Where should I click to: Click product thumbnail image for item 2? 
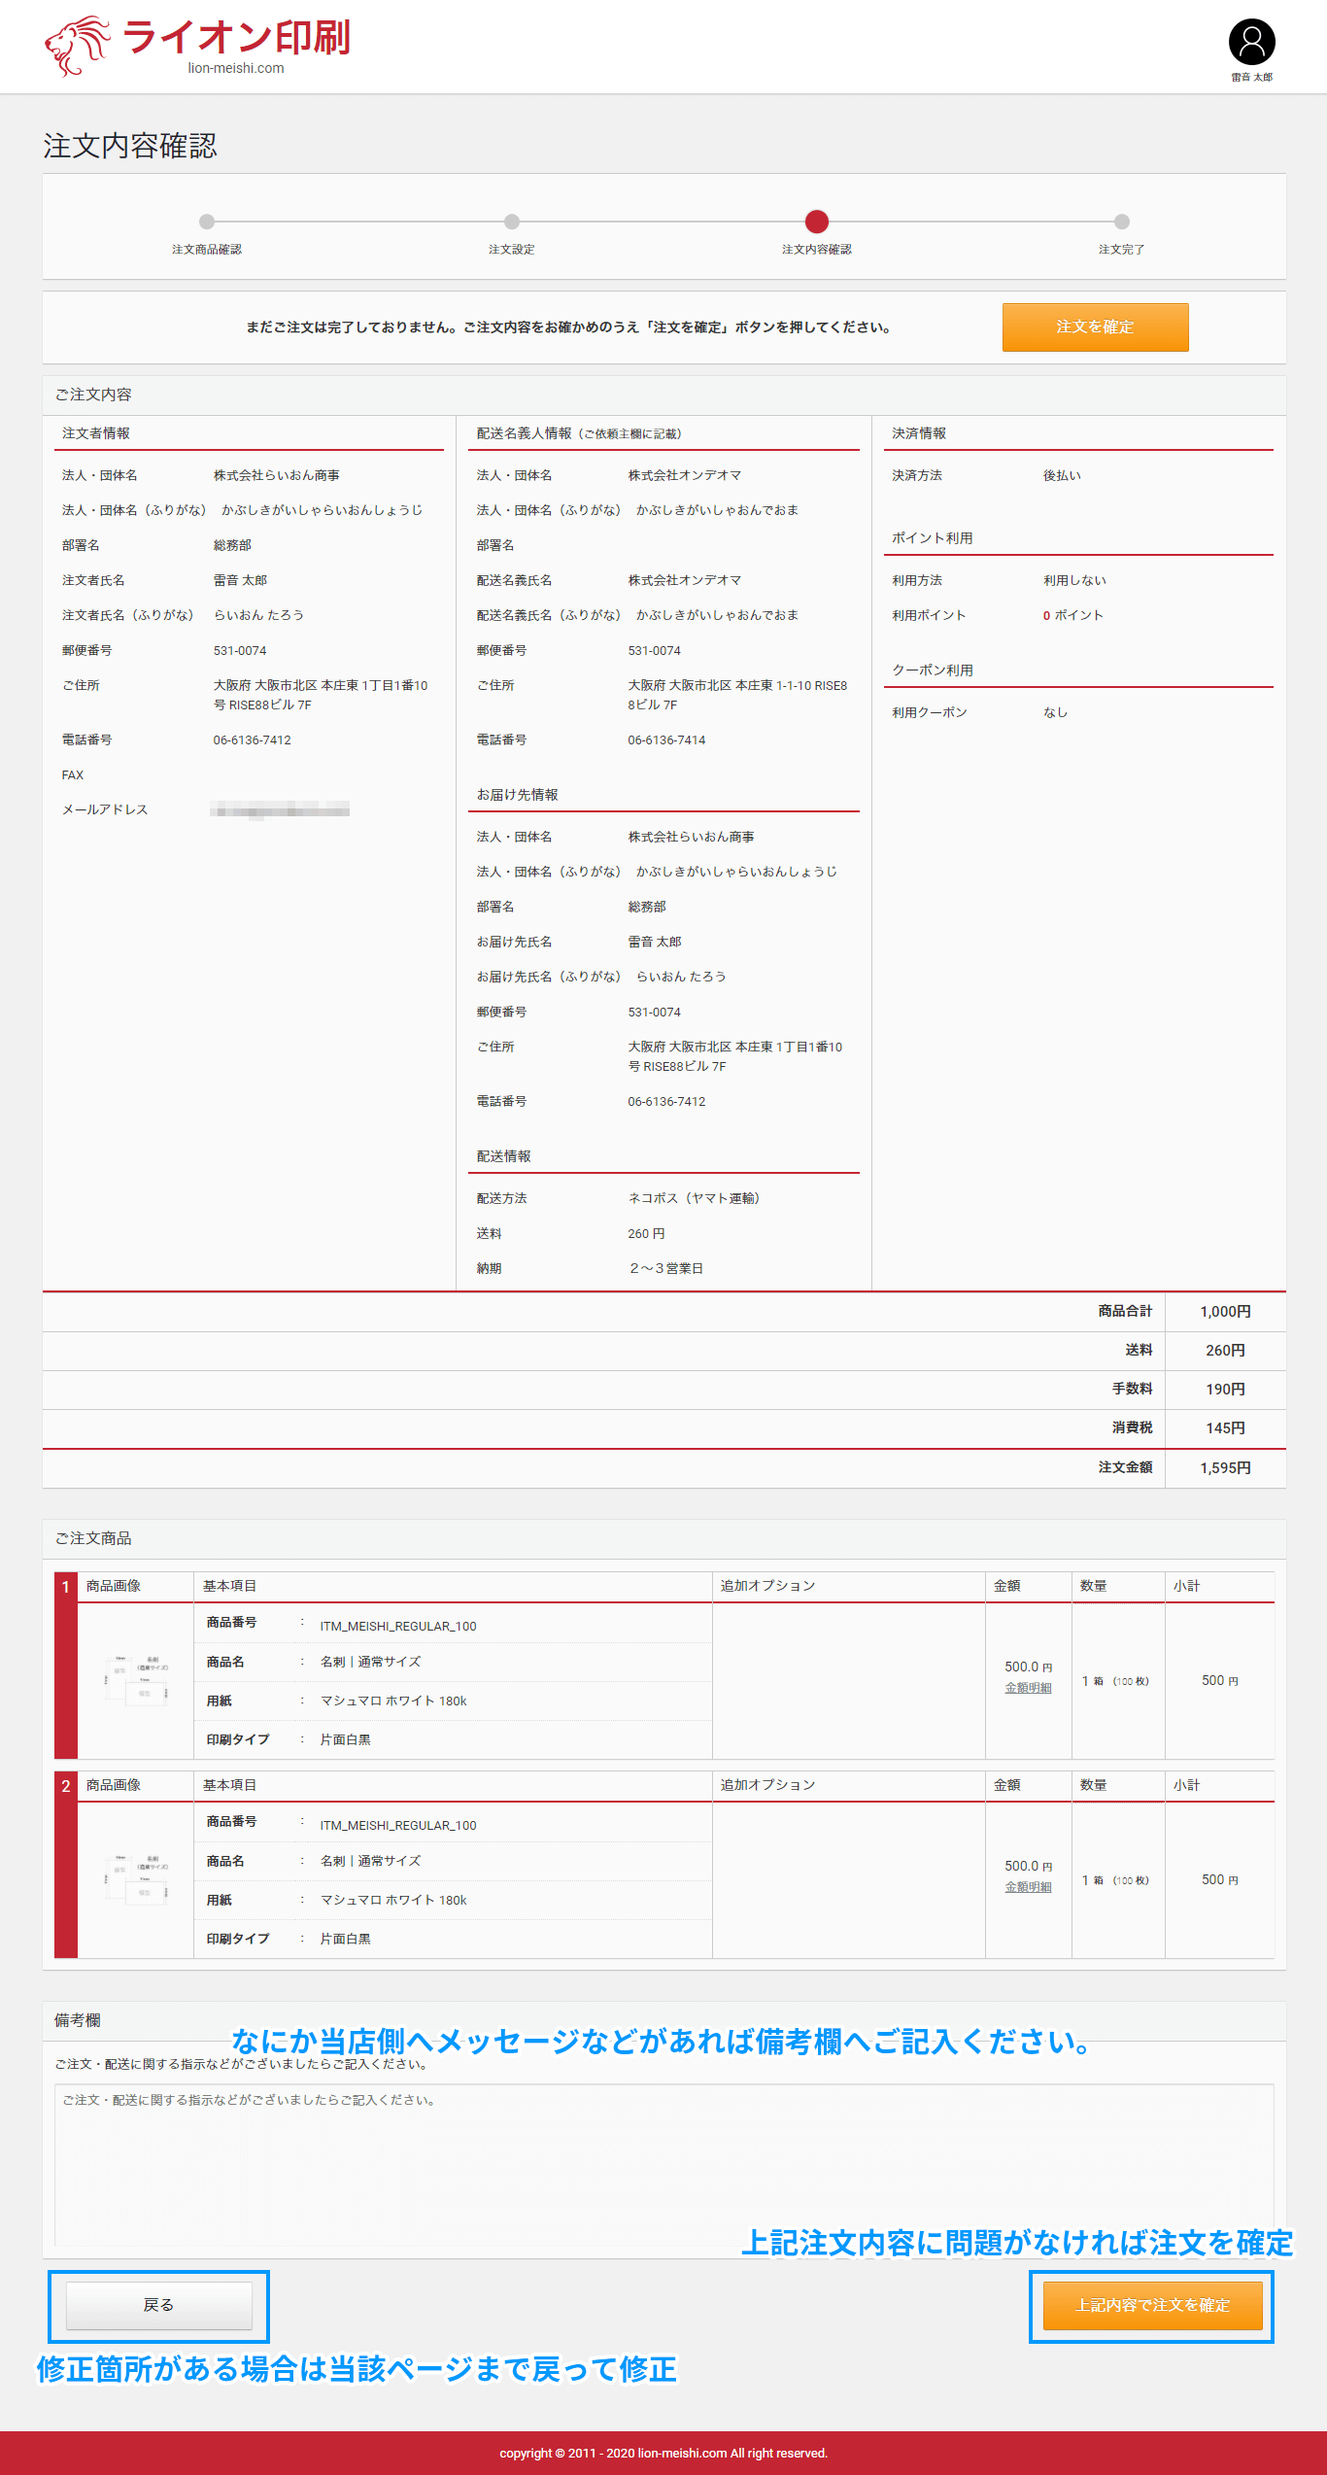[136, 1879]
